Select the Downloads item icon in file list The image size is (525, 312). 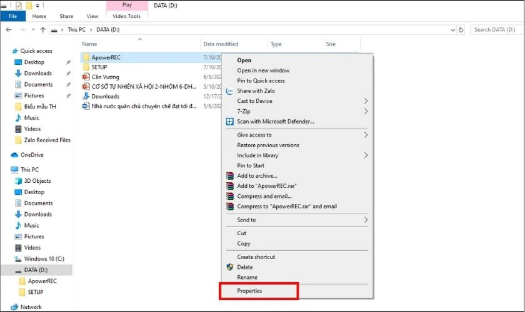pyautogui.click(x=86, y=96)
